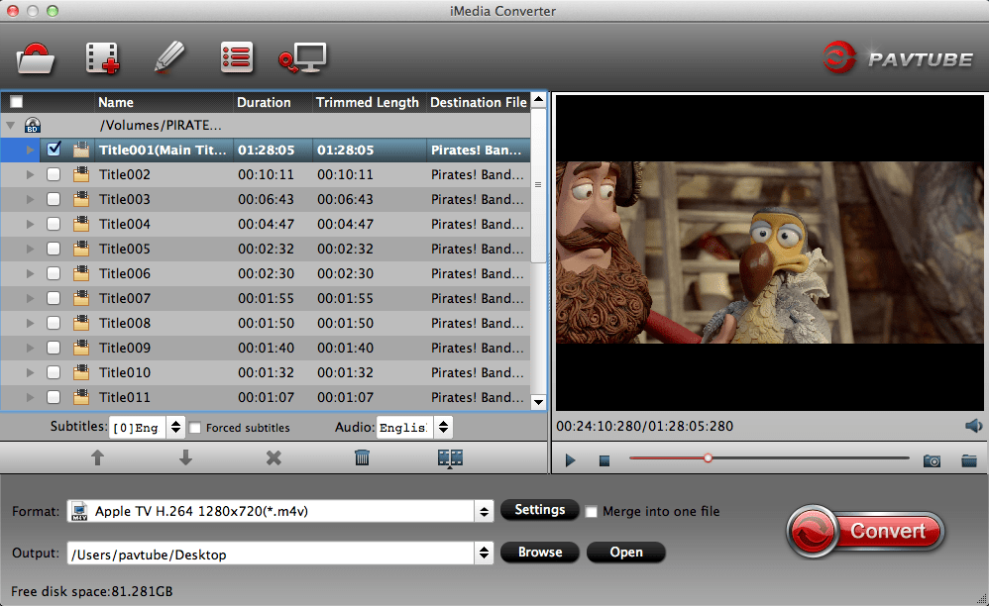This screenshot has width=989, height=606.
Task: Add video files using the film-plus icon
Action: tap(103, 57)
